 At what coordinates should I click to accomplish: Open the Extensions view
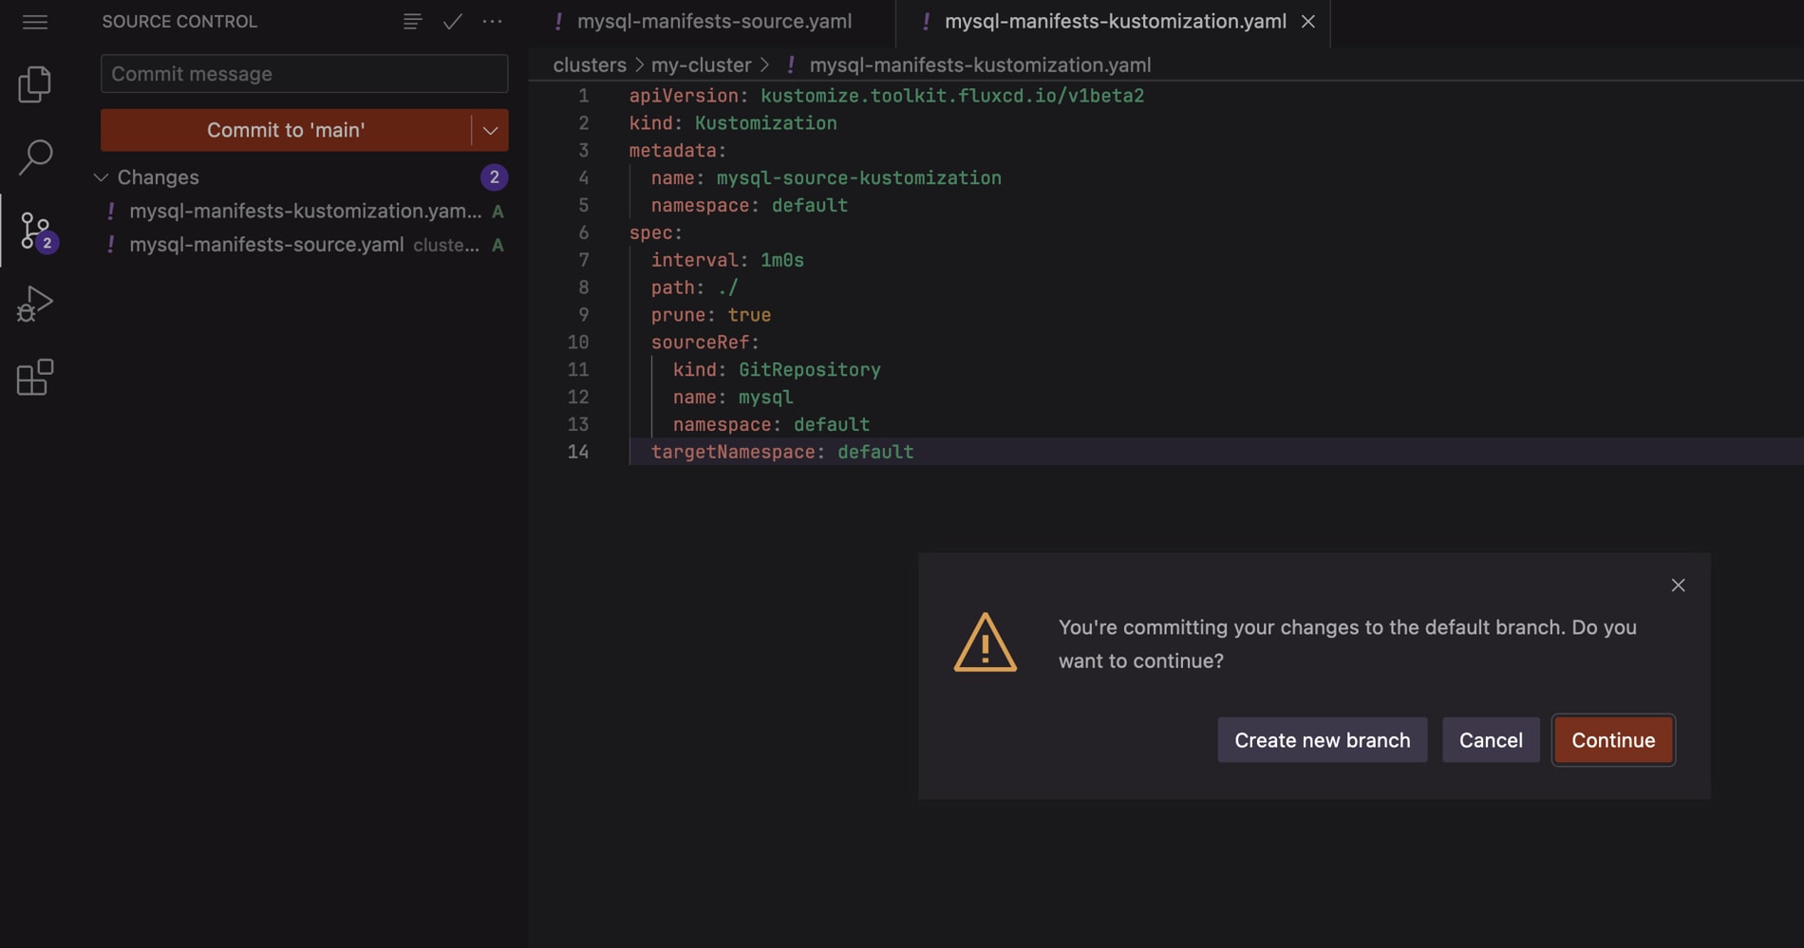pos(35,378)
